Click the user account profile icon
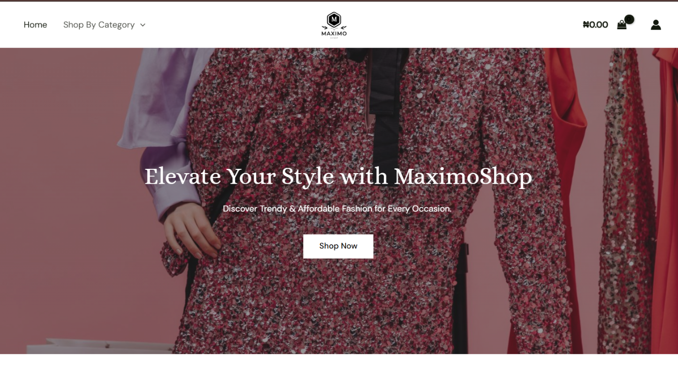 (656, 24)
